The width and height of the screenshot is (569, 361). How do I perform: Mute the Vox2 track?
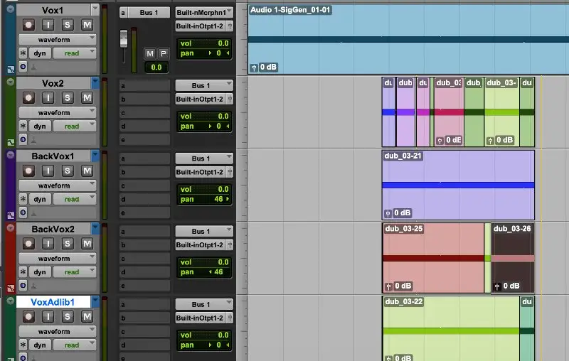point(87,98)
